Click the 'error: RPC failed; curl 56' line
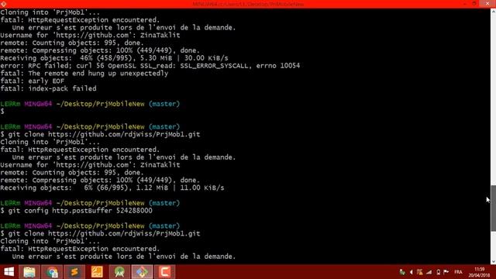 click(x=150, y=66)
